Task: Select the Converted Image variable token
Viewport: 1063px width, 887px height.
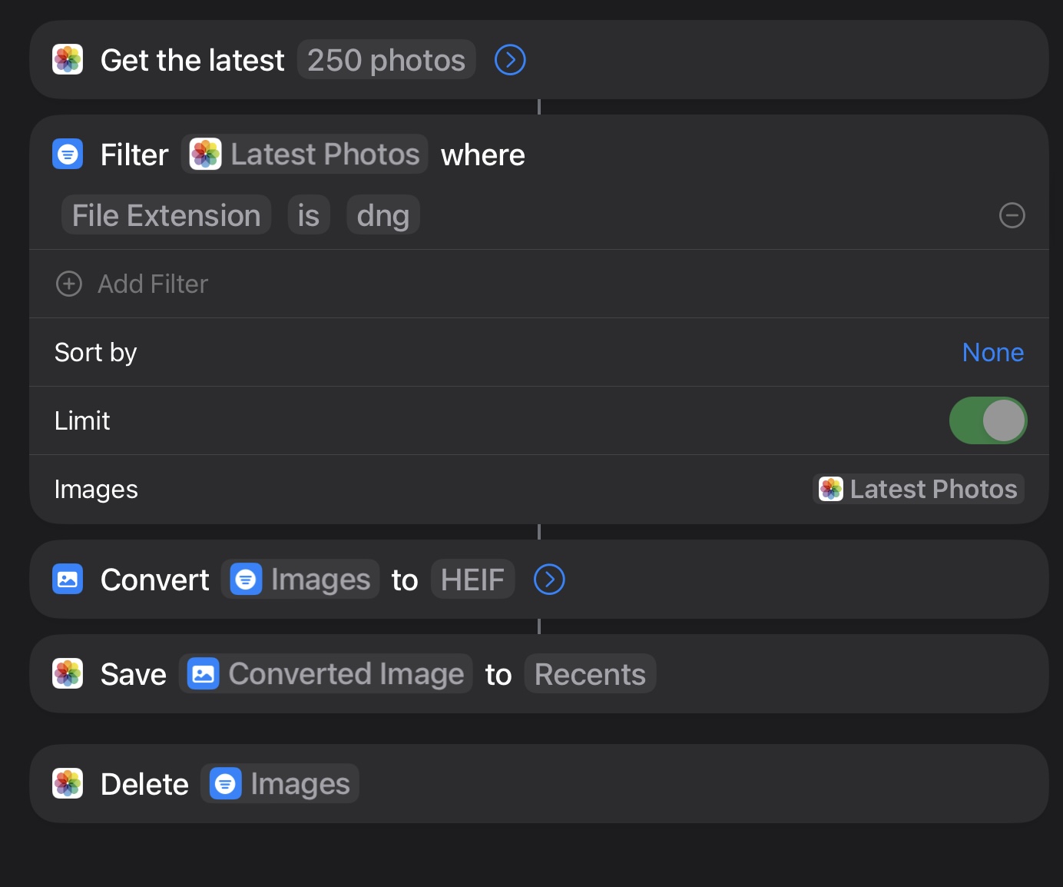Action: pos(326,674)
